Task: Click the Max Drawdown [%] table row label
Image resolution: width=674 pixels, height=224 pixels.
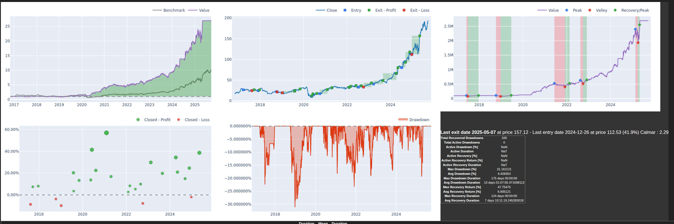Action: 462,169
